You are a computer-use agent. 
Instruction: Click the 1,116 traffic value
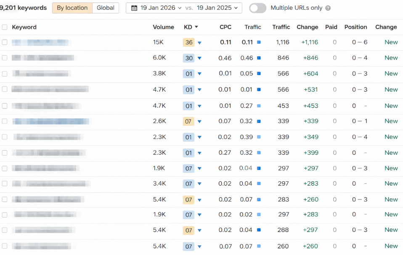283,42
